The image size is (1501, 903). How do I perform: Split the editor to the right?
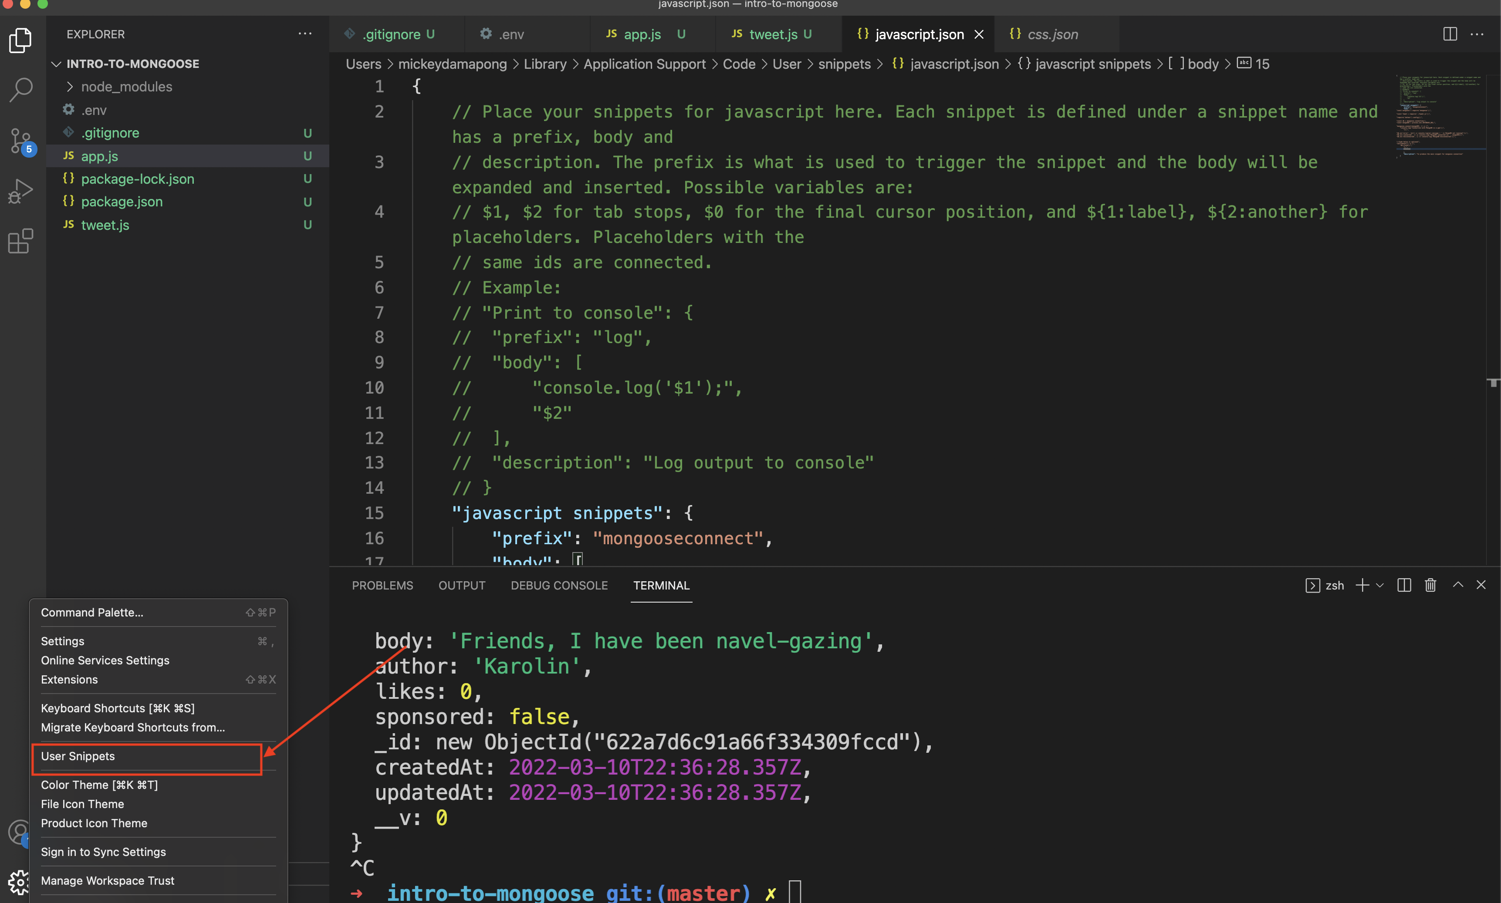pos(1450,34)
